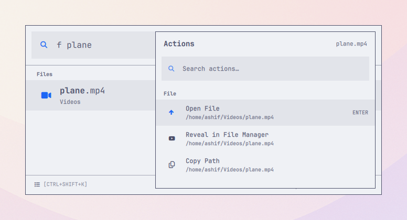Choose Reveal in File Manager action
The image size is (407, 220).
pyautogui.click(x=265, y=139)
